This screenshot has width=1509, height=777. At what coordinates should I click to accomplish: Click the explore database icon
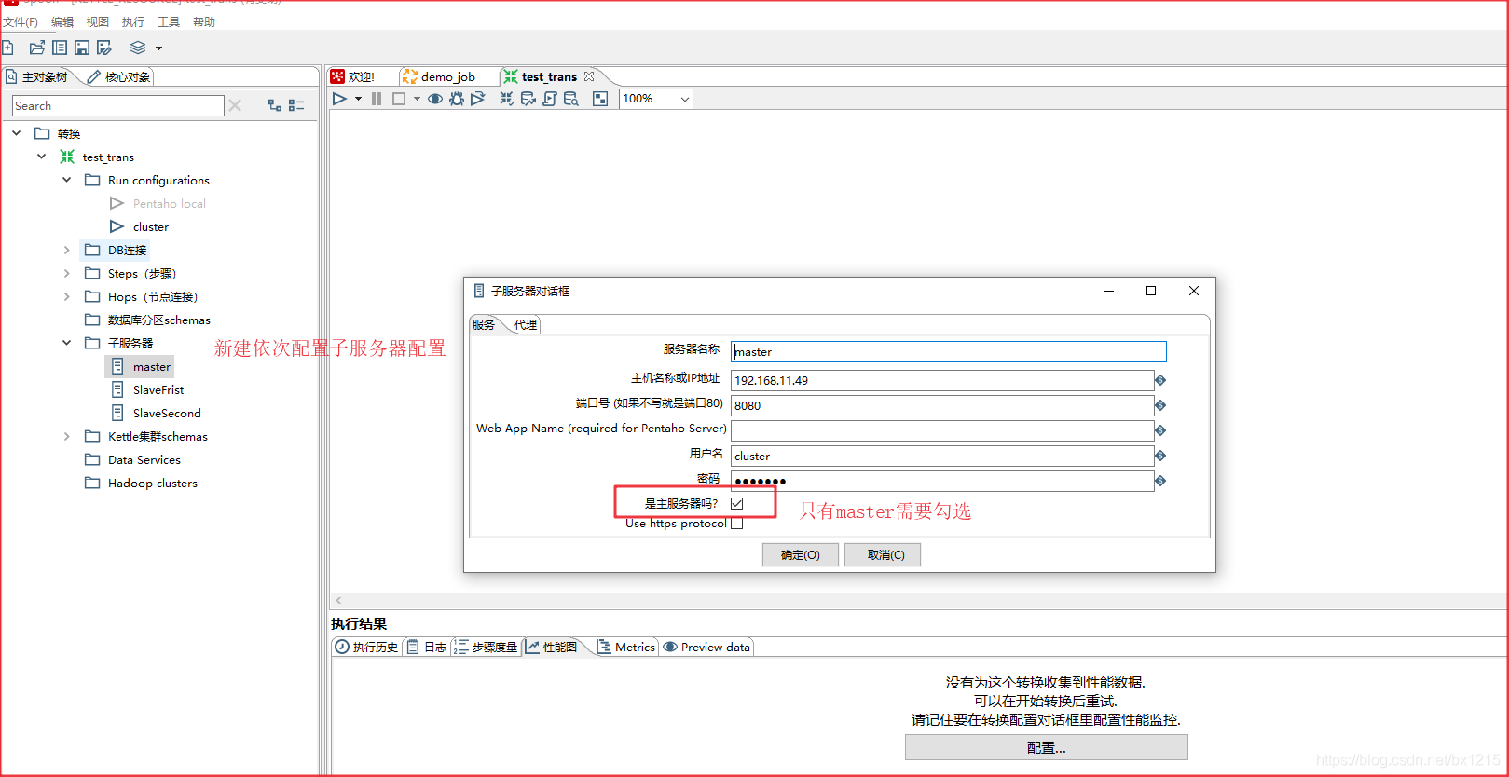(571, 99)
